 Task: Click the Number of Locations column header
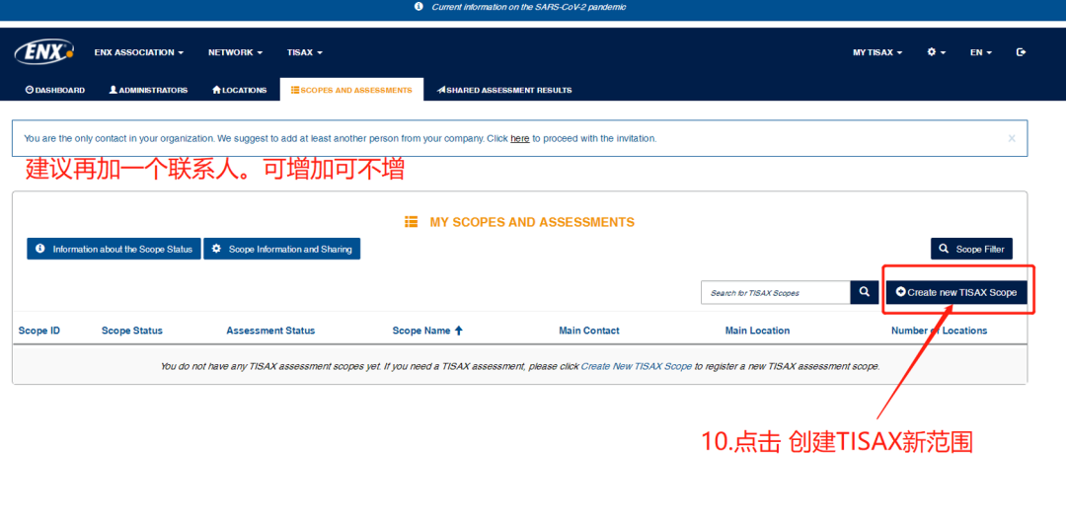(x=939, y=331)
